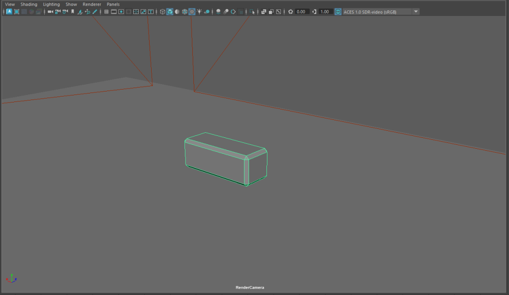
Task: Select the Grease Pencil tool icon
Action: (x=94, y=11)
